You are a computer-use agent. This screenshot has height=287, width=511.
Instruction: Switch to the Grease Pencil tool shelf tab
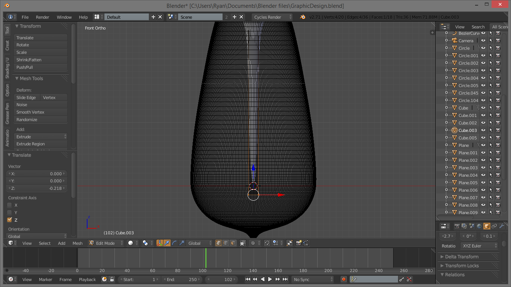[7, 113]
